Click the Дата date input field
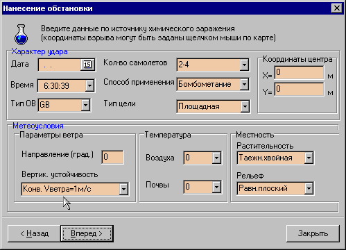The height and width of the screenshot is (250, 346). 60,65
